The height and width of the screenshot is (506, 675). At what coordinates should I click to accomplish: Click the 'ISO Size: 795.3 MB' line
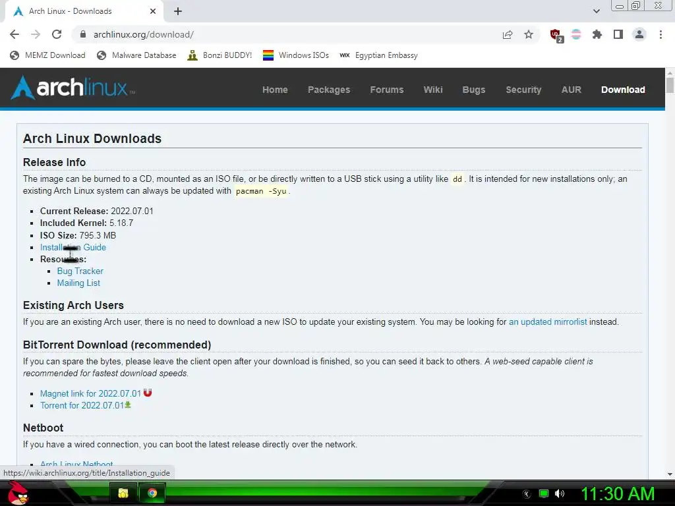[x=78, y=235]
